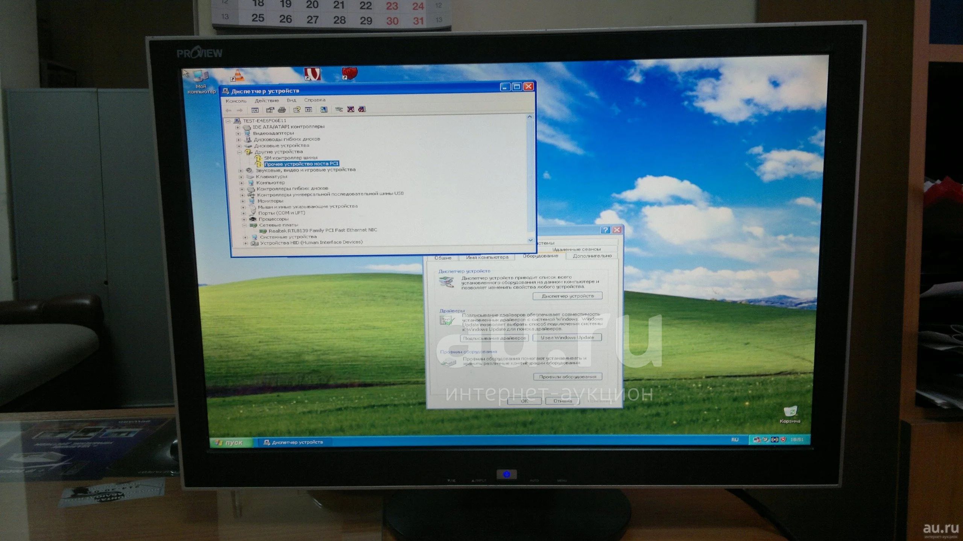Select Realtek RTL8139 Family PCI Fast Ethernet NIC
The image size is (963, 541).
point(323,230)
